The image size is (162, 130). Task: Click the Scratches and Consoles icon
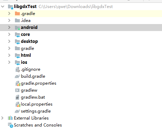tap(10, 125)
